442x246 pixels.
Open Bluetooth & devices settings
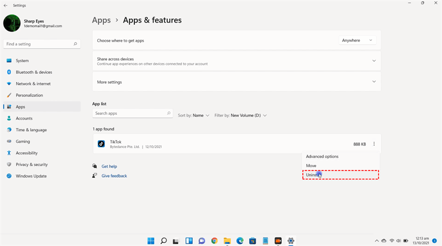34,72
